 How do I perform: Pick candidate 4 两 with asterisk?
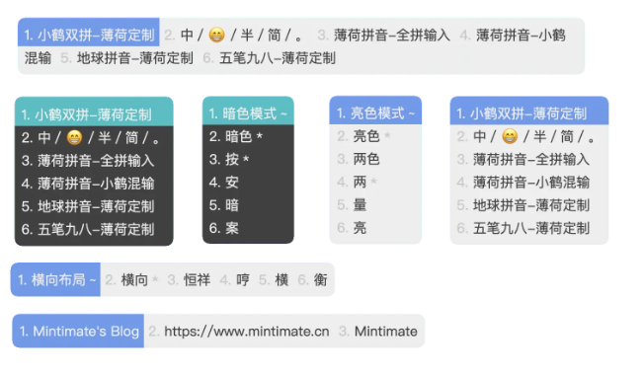point(375,182)
